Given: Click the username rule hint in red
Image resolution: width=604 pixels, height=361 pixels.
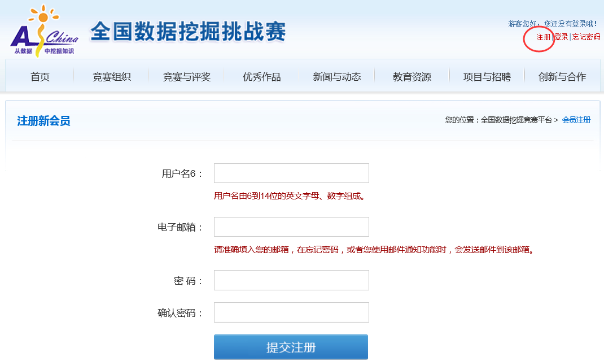Looking at the screenshot, I should [289, 196].
